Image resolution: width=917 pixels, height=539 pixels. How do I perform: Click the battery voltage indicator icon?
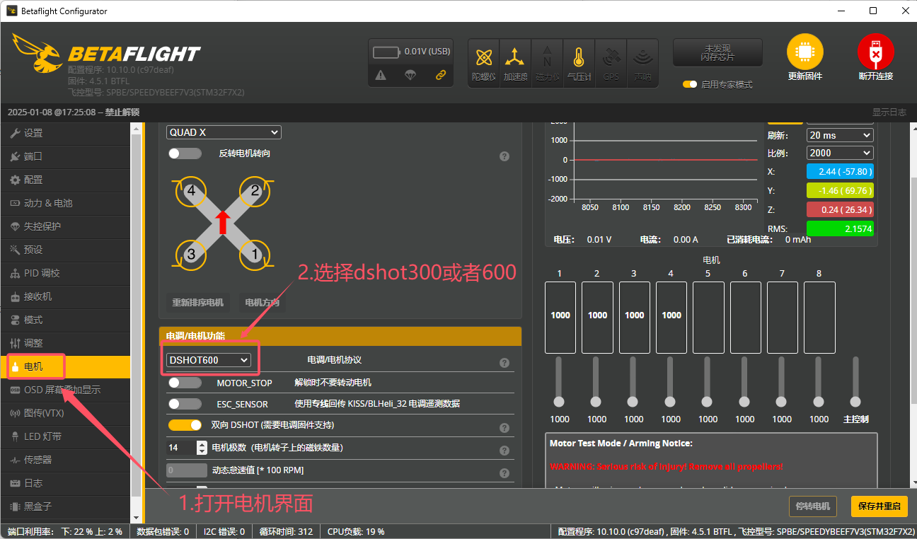click(387, 52)
